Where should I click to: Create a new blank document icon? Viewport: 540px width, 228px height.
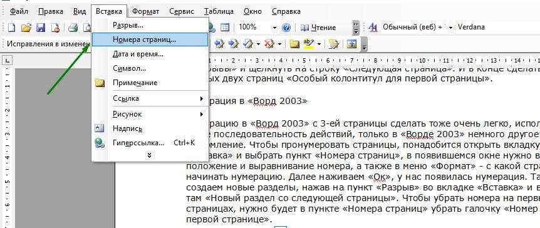coord(12,28)
